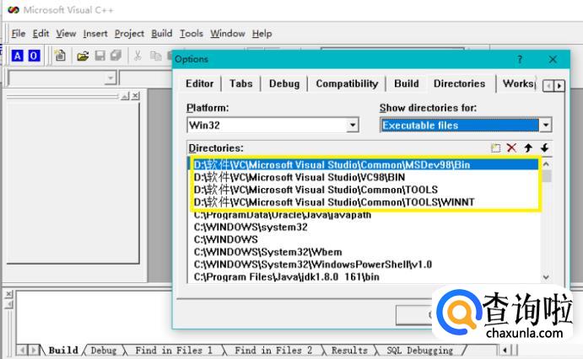Viewport: 583px width, 359px height.
Task: Select Common\MSDev98\Bin directory entry
Action: (365, 165)
